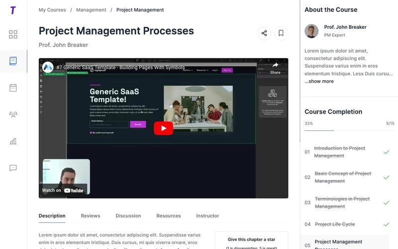Image resolution: width=398 pixels, height=249 pixels.
Task: Click the course completion progress bar
Action: coord(350,130)
